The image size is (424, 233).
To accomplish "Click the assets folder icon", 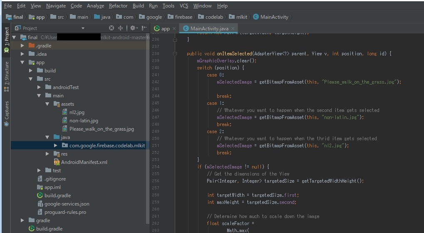I will (x=57, y=104).
